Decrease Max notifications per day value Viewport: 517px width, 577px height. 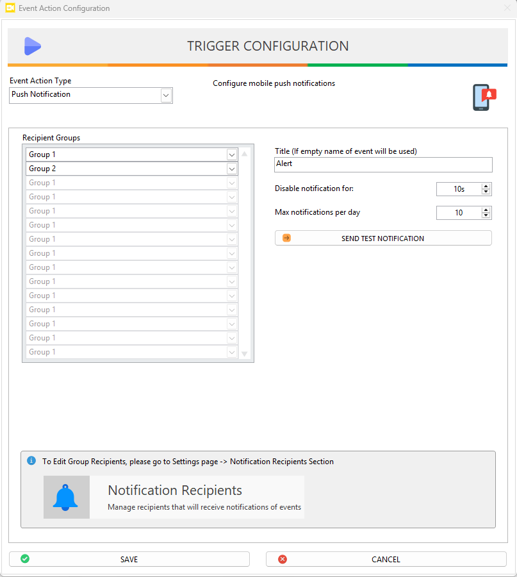(x=486, y=215)
